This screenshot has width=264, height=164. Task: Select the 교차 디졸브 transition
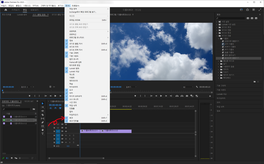point(229,44)
